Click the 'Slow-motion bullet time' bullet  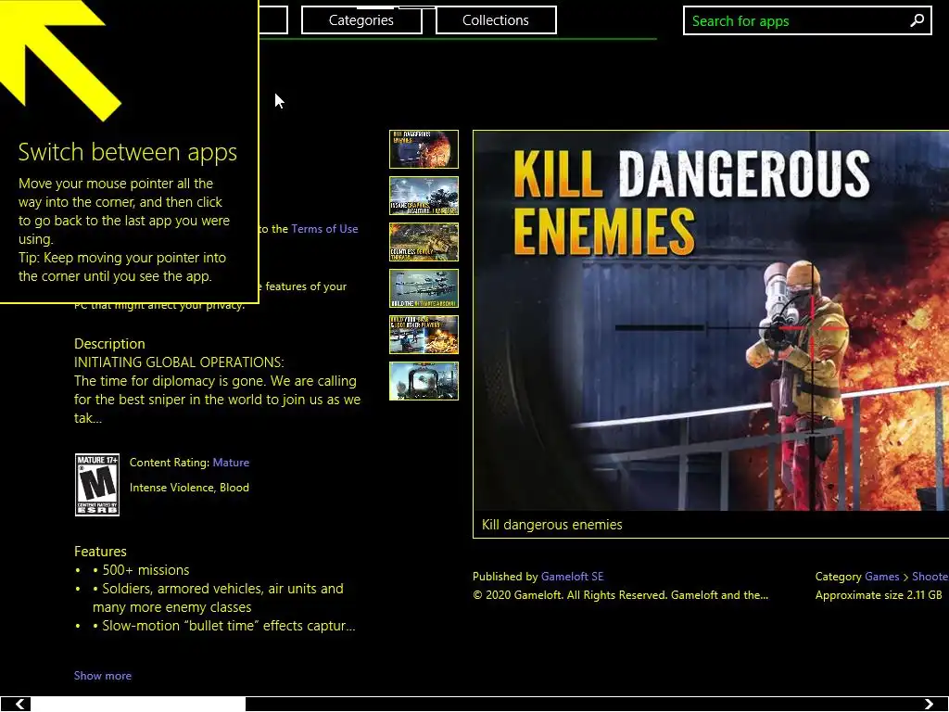(224, 626)
